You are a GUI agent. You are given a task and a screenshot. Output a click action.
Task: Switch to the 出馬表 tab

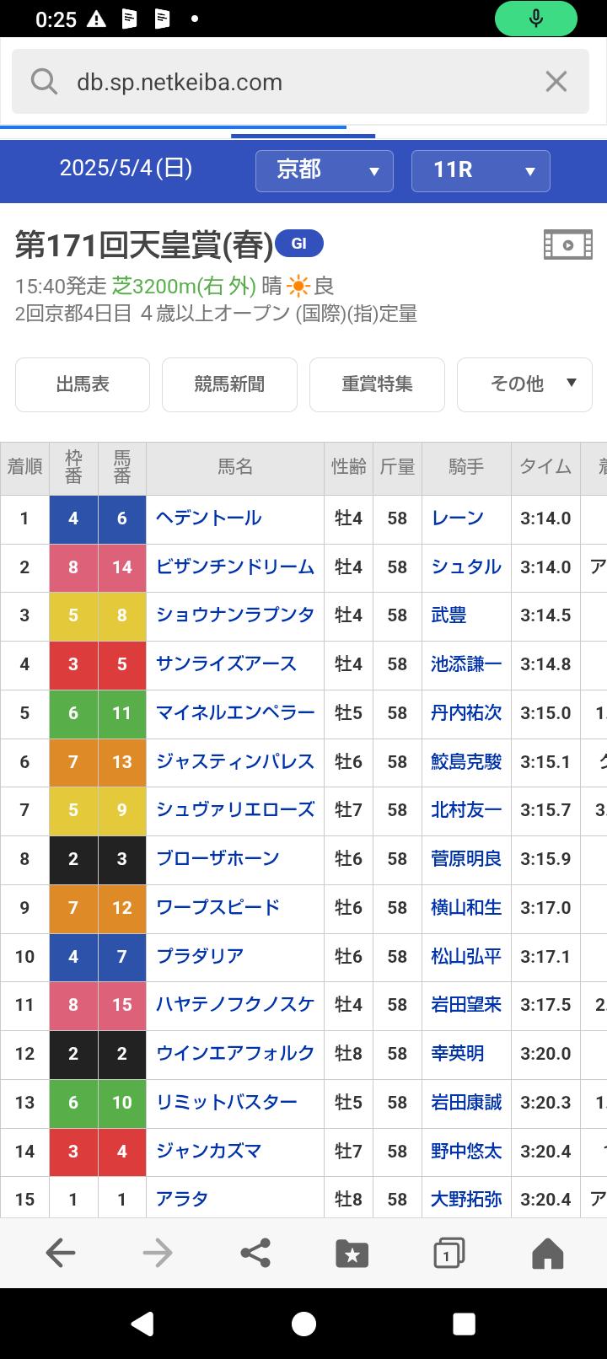click(83, 384)
